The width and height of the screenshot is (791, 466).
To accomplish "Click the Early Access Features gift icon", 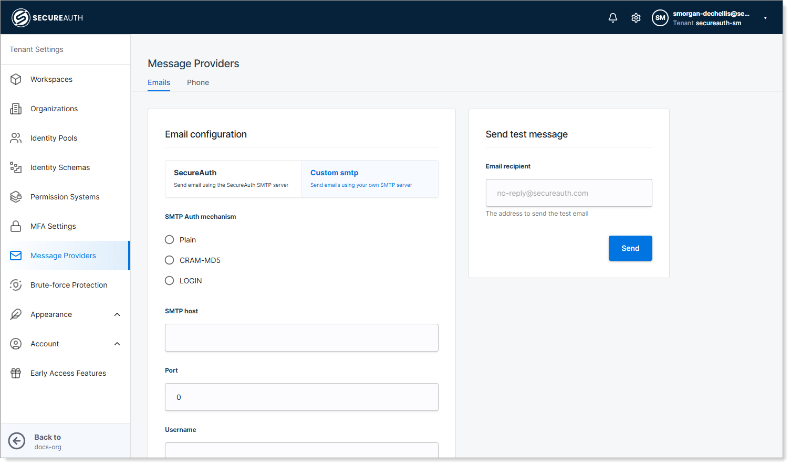I will coord(16,373).
